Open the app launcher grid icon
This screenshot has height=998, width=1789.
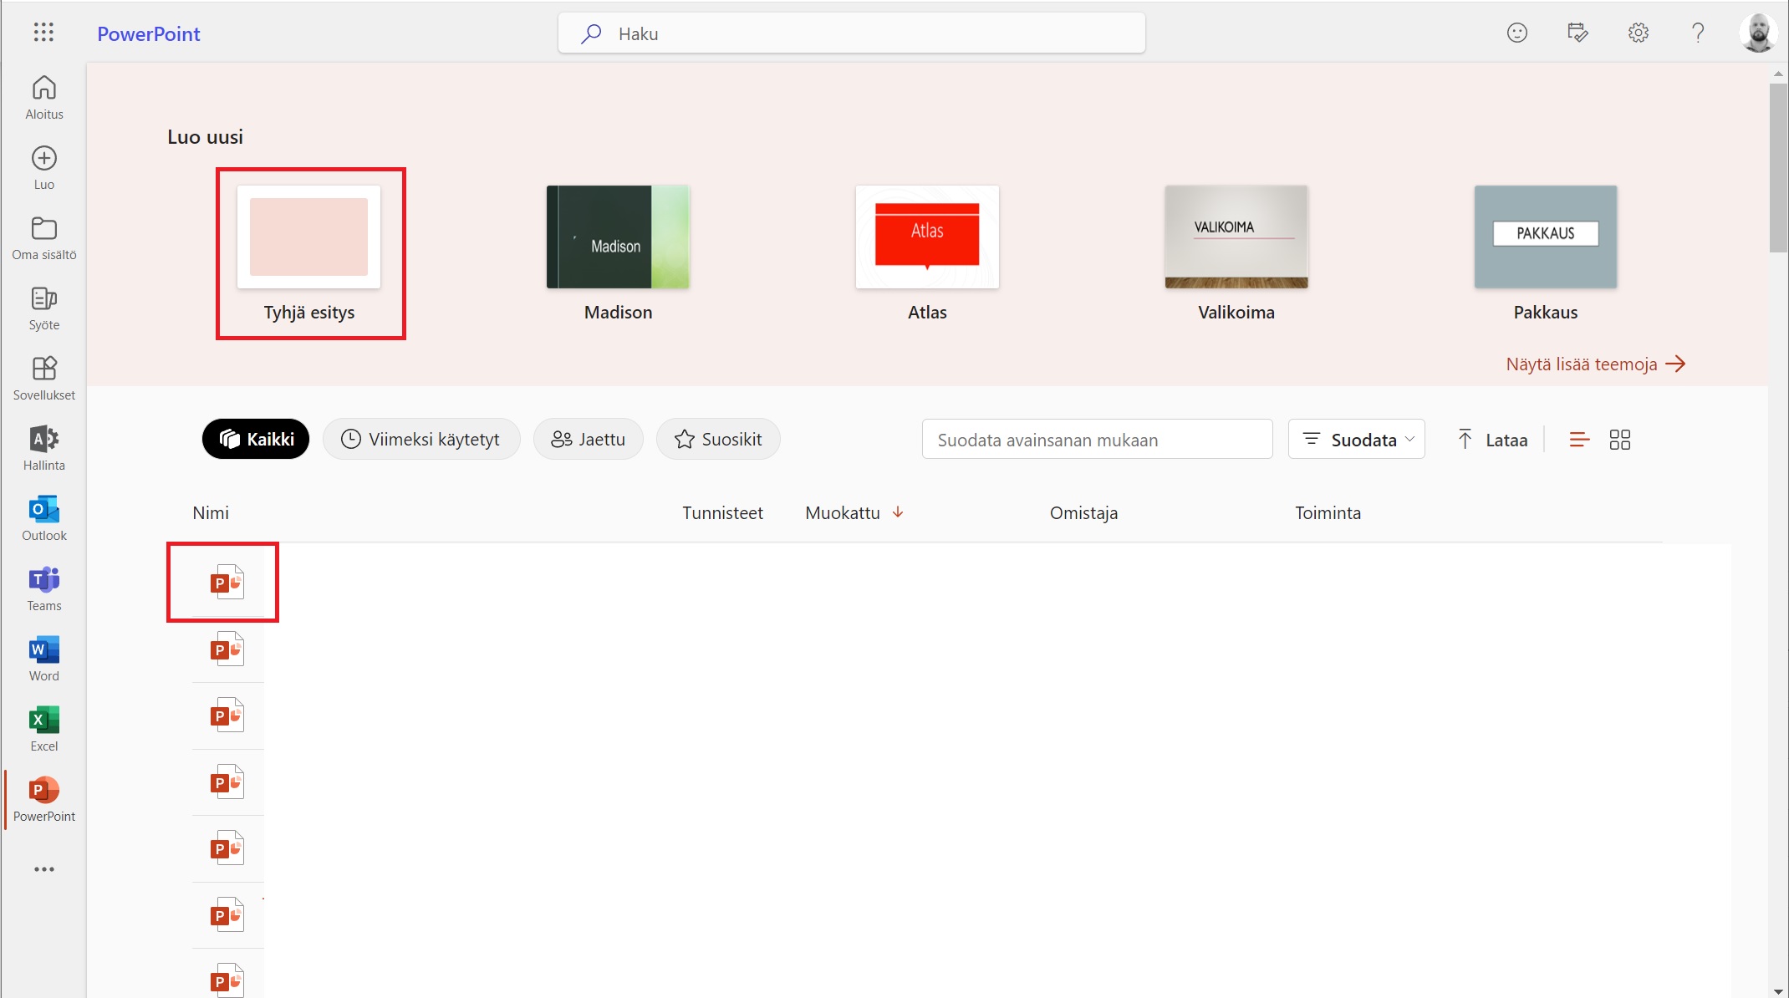click(x=43, y=33)
